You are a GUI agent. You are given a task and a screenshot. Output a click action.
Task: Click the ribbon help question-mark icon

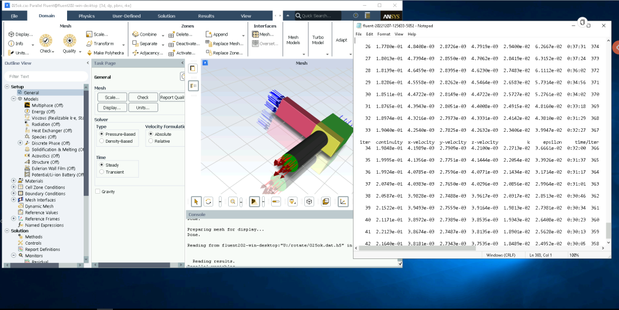(x=356, y=16)
